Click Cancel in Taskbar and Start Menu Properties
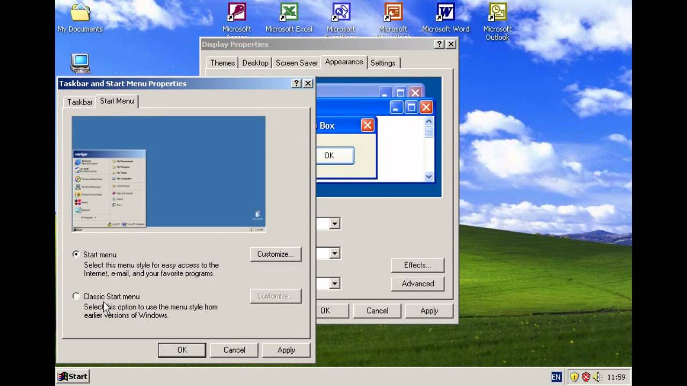The height and width of the screenshot is (386, 687). tap(235, 350)
